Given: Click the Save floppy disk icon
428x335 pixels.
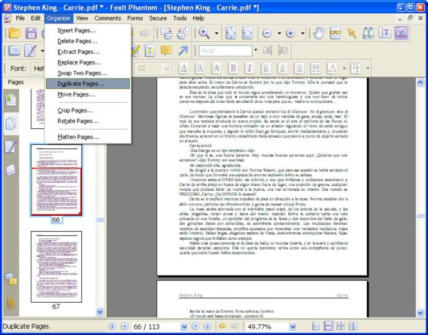Looking at the screenshot, I should click(31, 33).
